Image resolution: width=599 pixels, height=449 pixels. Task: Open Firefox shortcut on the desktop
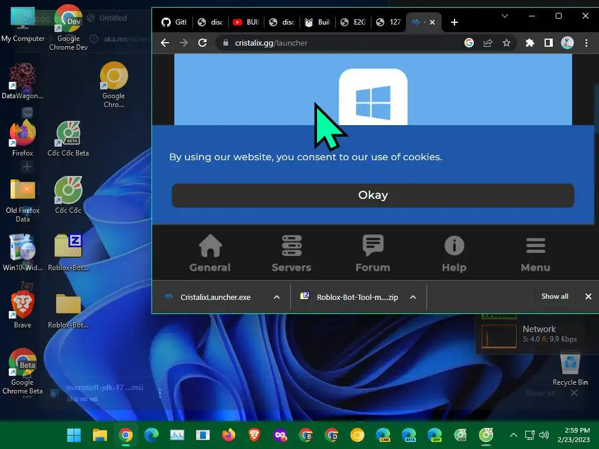[x=23, y=138]
